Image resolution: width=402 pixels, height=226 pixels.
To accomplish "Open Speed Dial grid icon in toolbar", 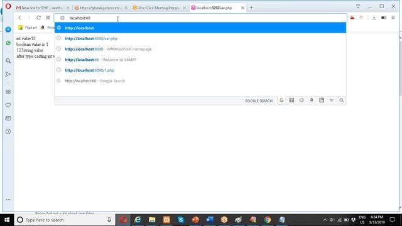I will [x=48, y=18].
